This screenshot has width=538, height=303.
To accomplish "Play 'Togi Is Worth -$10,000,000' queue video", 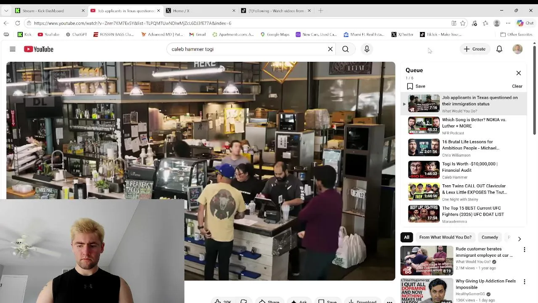I will point(464,170).
